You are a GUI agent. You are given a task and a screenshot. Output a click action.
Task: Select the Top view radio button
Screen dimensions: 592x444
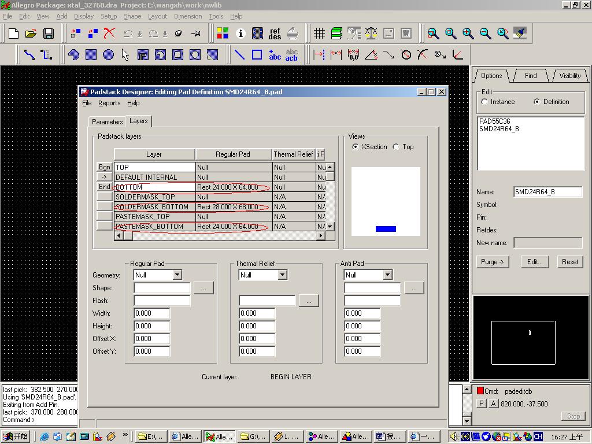[x=396, y=147]
